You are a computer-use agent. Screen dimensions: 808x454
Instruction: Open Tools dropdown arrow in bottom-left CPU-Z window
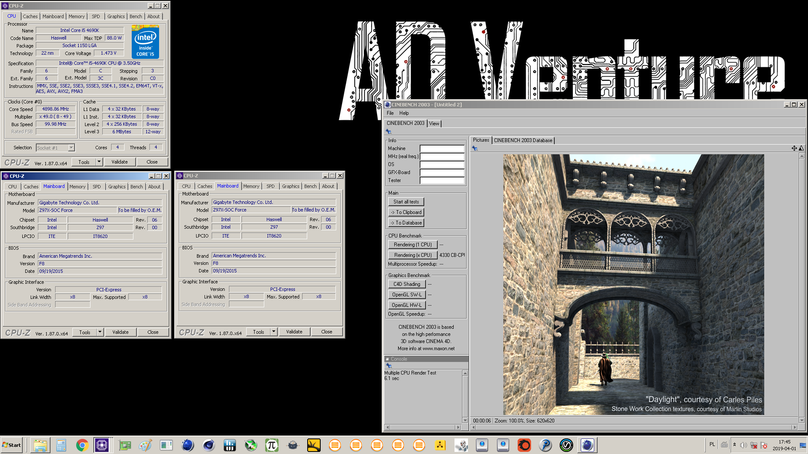[100, 332]
